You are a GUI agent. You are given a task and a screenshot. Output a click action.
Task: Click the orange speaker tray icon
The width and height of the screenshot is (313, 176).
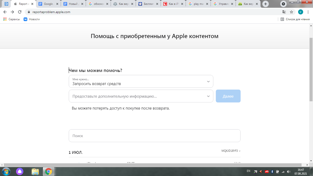[x=261, y=172]
